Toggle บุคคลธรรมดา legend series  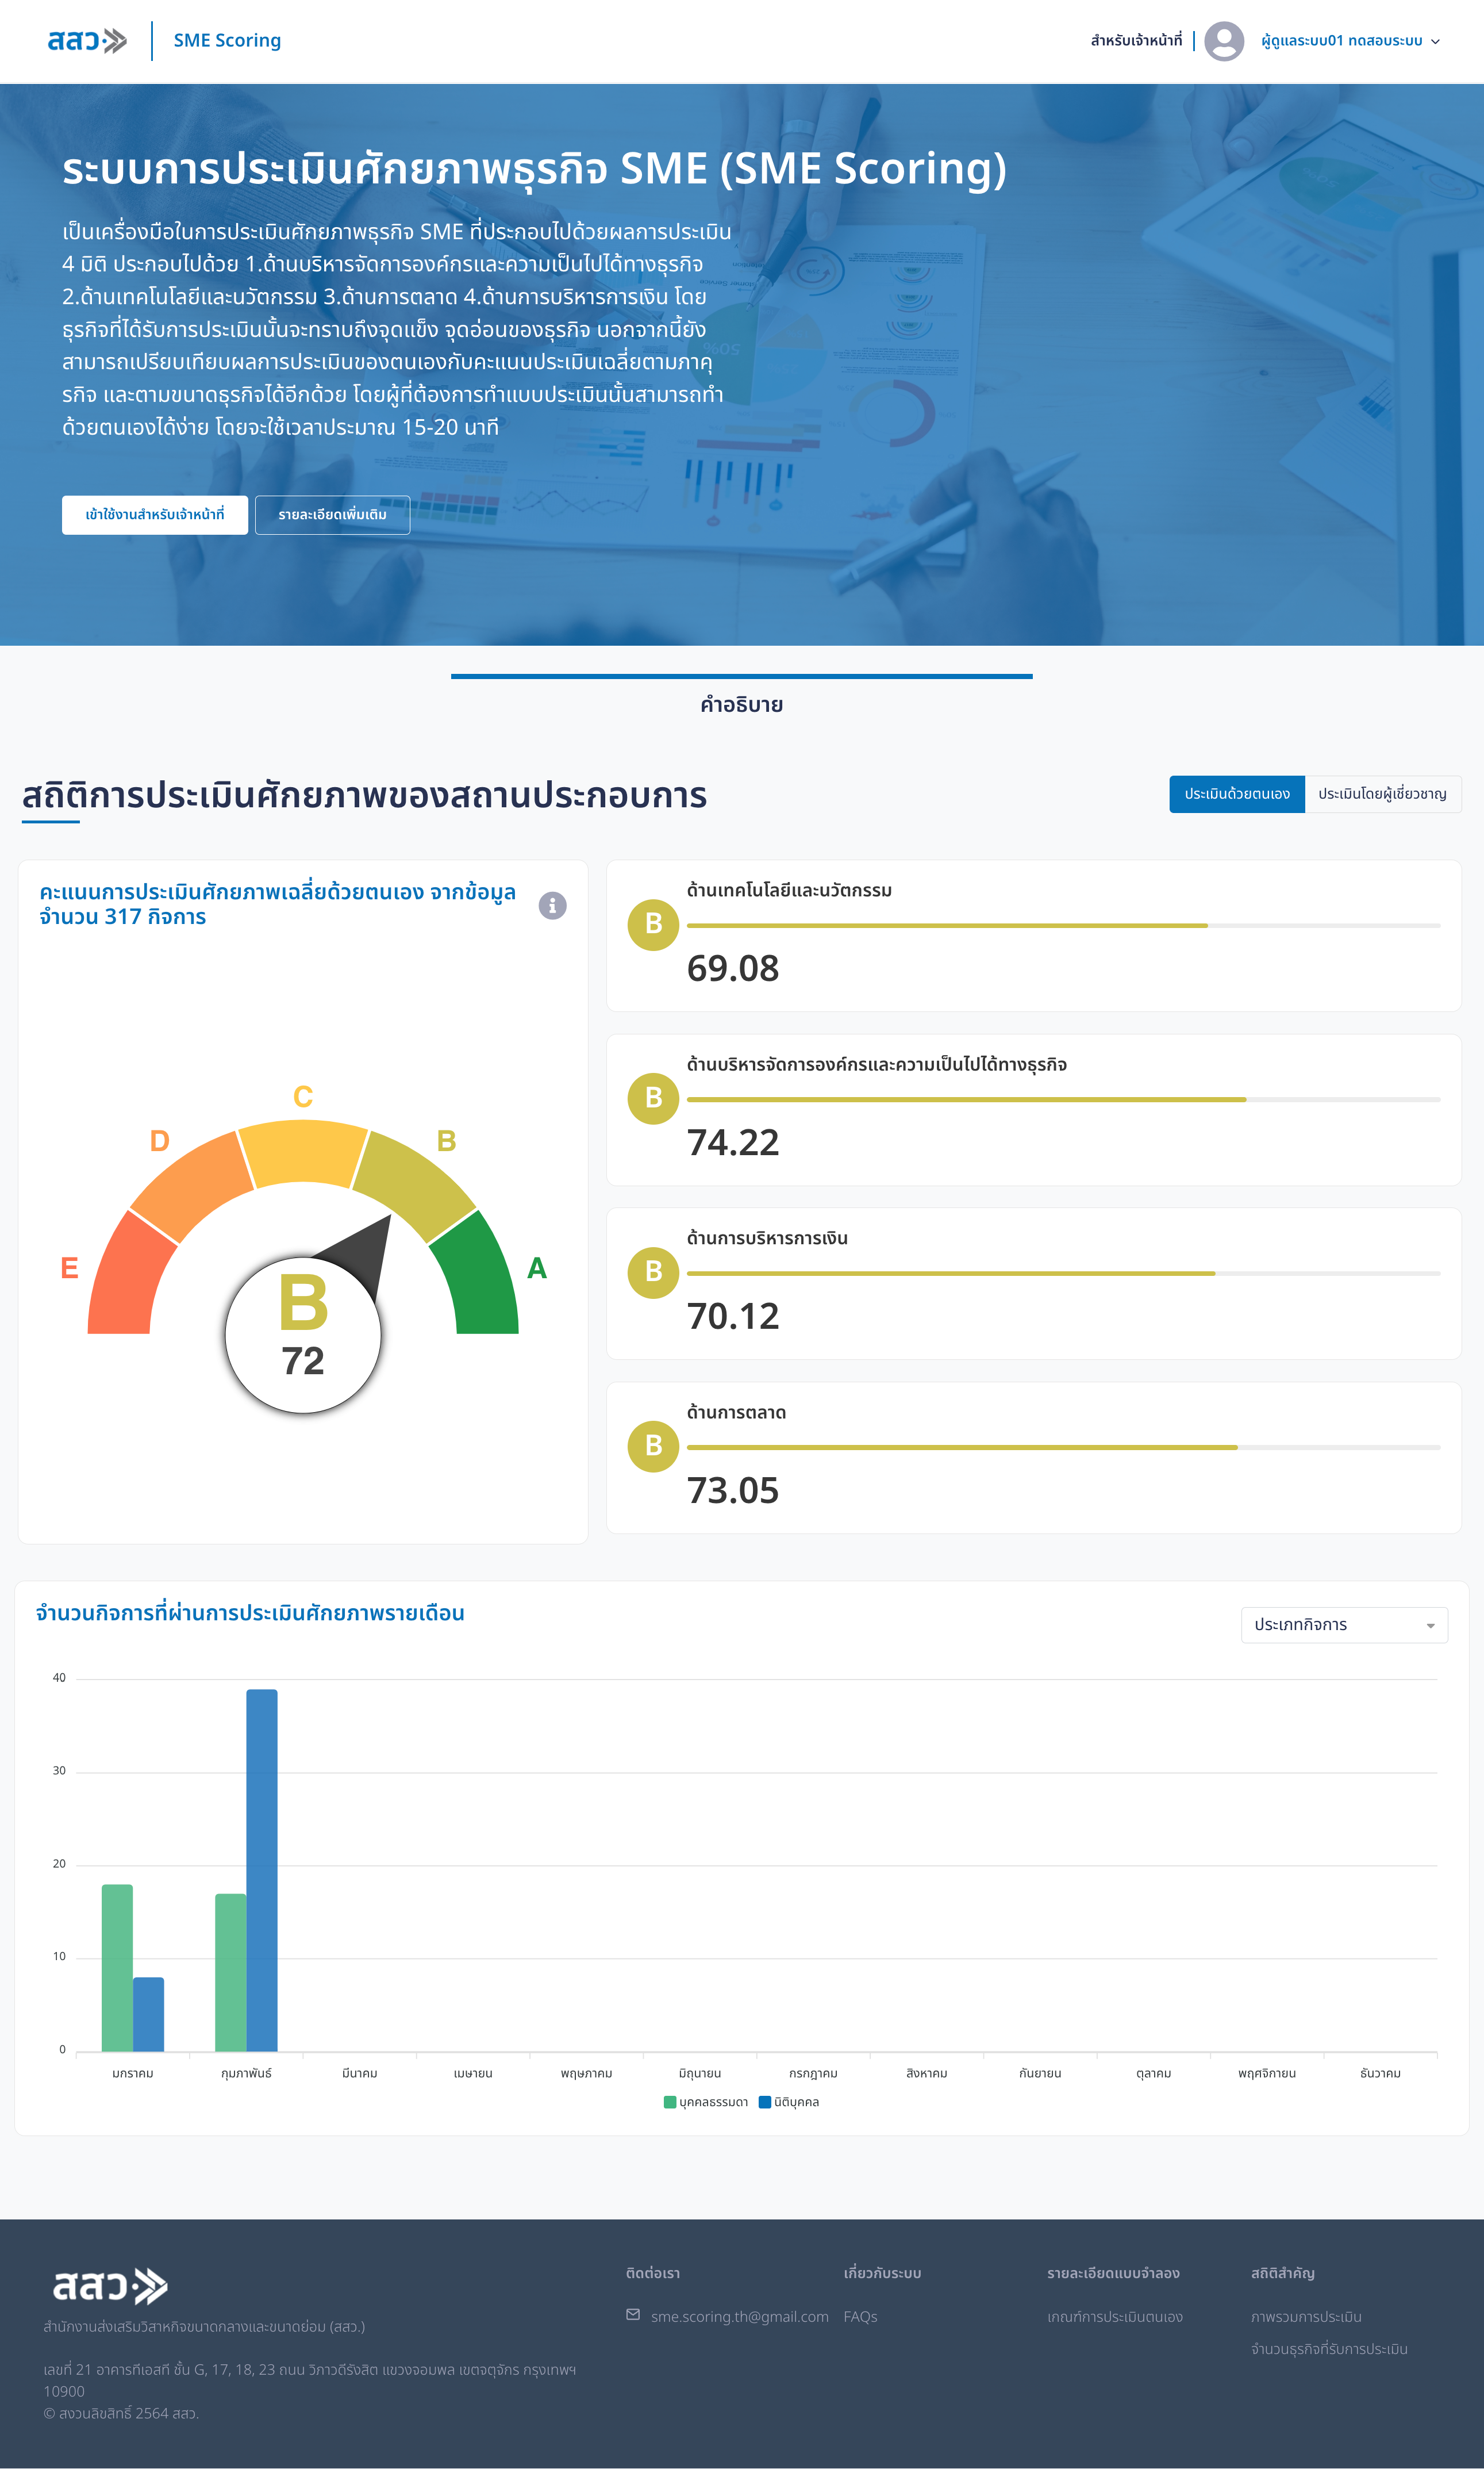click(x=706, y=2102)
